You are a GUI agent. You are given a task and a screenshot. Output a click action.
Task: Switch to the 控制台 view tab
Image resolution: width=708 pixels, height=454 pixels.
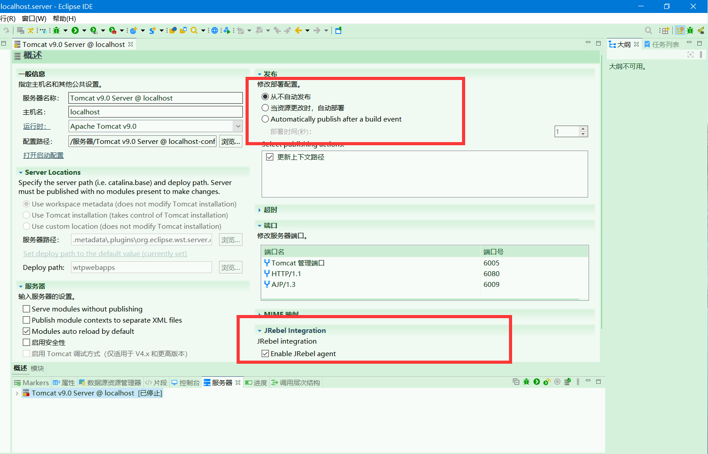point(185,383)
